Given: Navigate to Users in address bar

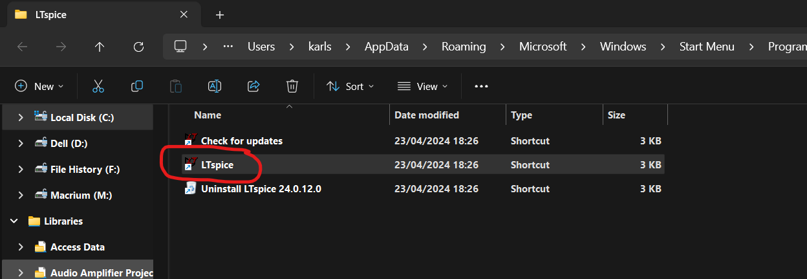Looking at the screenshot, I should (x=261, y=47).
